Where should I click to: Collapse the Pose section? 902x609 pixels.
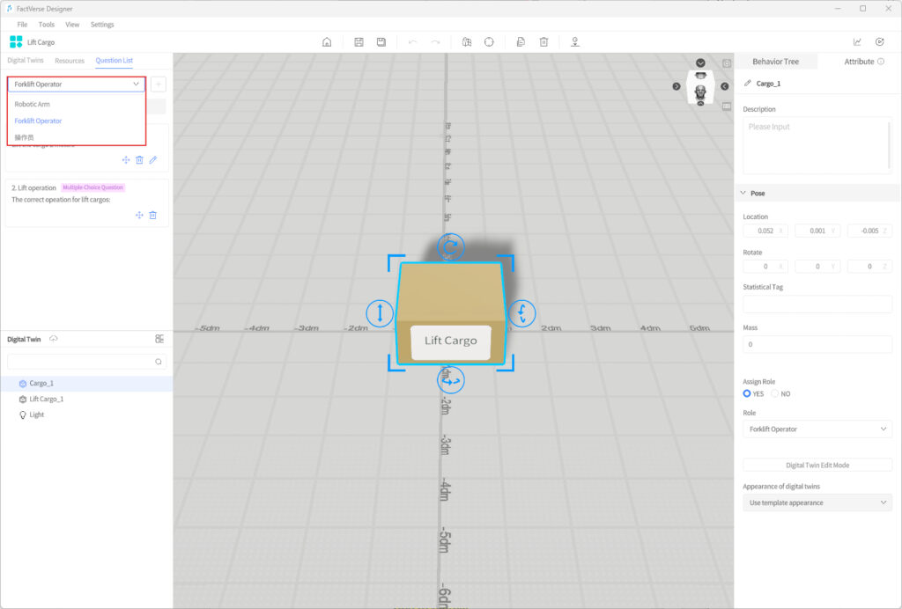pyautogui.click(x=743, y=193)
